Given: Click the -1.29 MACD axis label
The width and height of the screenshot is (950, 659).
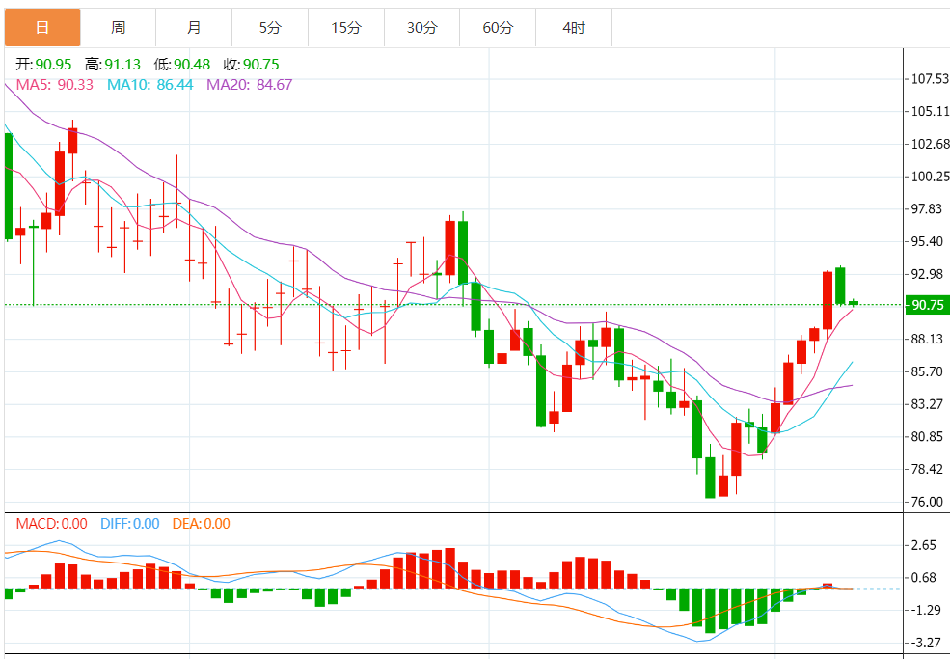Looking at the screenshot, I should pos(924,610).
